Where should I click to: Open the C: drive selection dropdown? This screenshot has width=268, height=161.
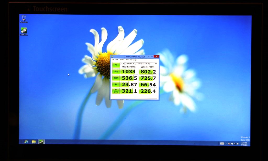146,63
